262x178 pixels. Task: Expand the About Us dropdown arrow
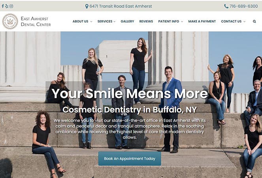coord(91,22)
